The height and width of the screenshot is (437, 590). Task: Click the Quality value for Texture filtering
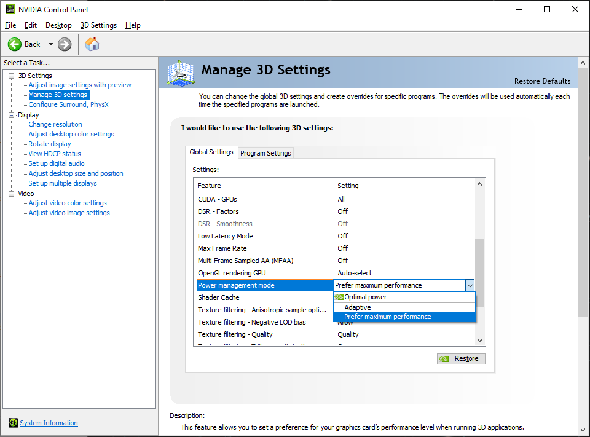(348, 334)
